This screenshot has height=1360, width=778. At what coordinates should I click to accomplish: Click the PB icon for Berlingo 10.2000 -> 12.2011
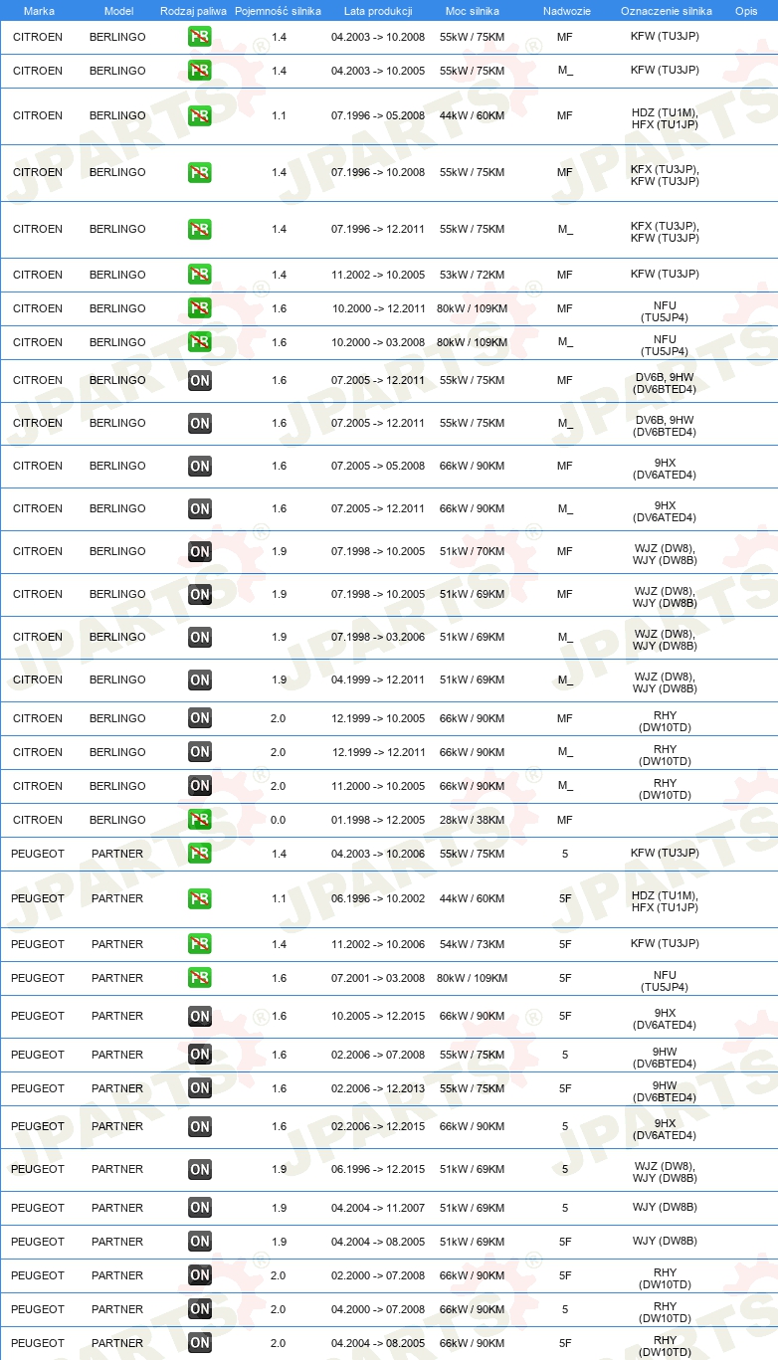[200, 308]
